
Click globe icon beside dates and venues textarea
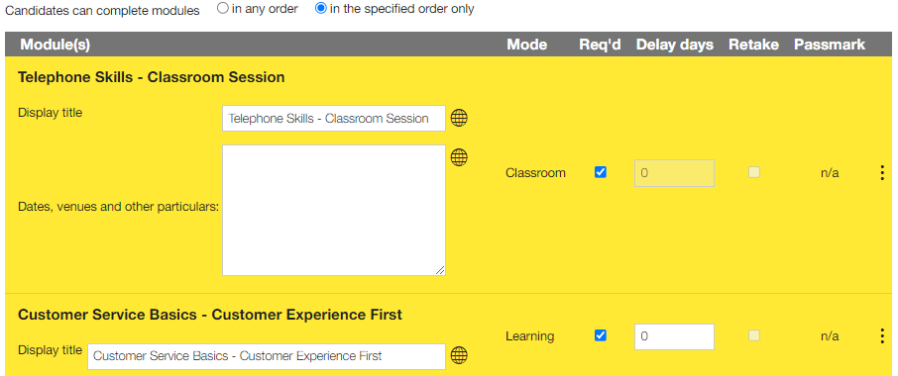[459, 157]
